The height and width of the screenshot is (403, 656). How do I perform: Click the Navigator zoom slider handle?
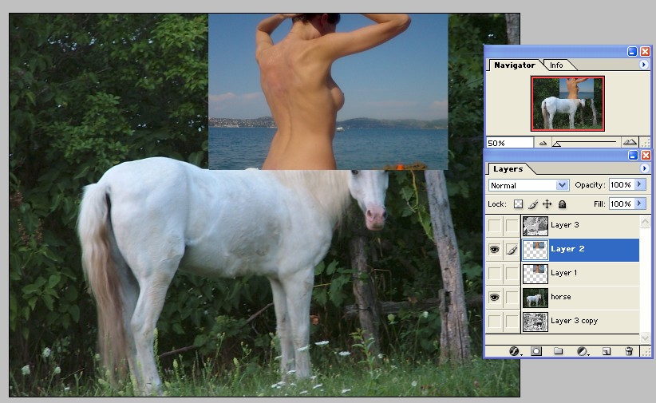coord(556,144)
